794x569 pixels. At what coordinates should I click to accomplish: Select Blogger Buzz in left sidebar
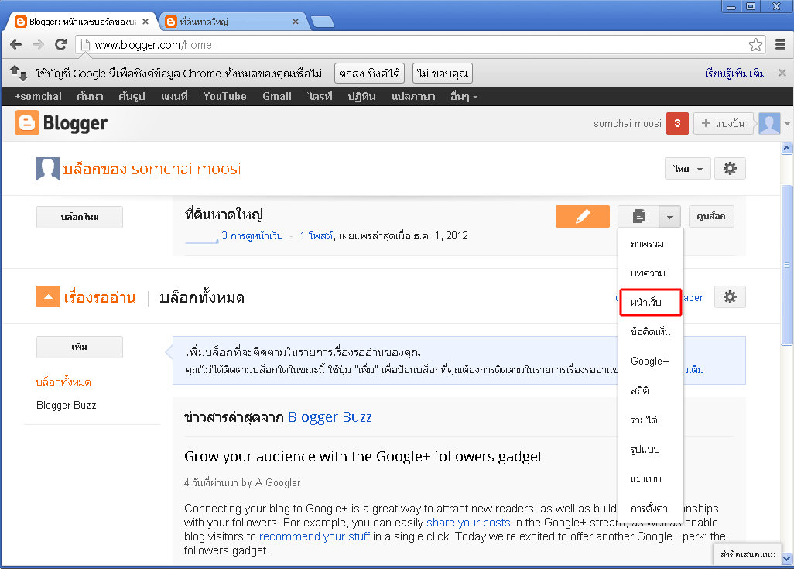point(67,406)
